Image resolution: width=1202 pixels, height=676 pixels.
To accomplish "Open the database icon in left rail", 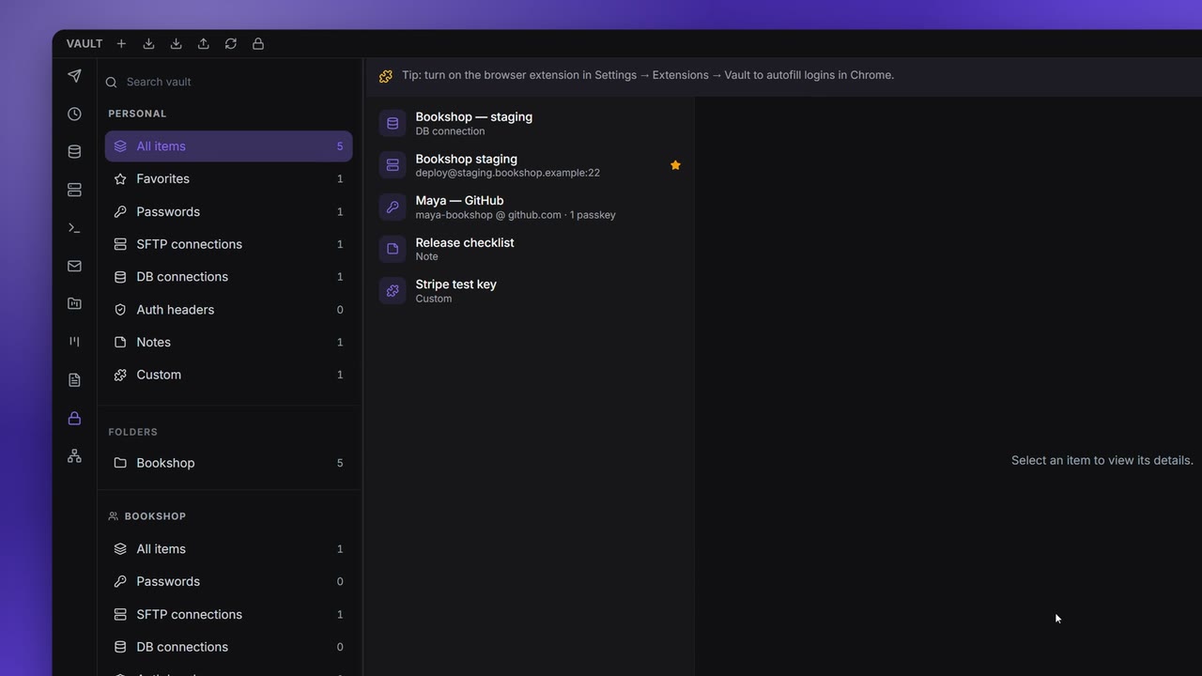I will point(74,152).
